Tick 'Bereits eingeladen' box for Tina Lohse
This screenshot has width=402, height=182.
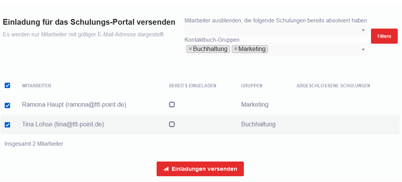172,124
